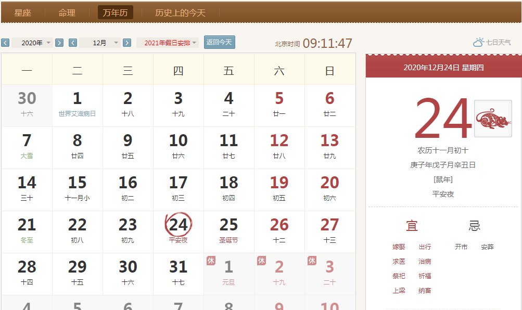Screen dimensions: 522x310
Task: Click the 休 badge on January 1
Action: click(x=211, y=261)
